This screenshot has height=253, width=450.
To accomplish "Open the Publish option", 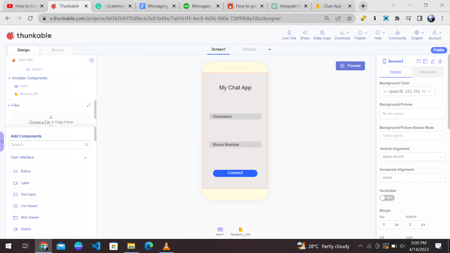I will [x=360, y=35].
